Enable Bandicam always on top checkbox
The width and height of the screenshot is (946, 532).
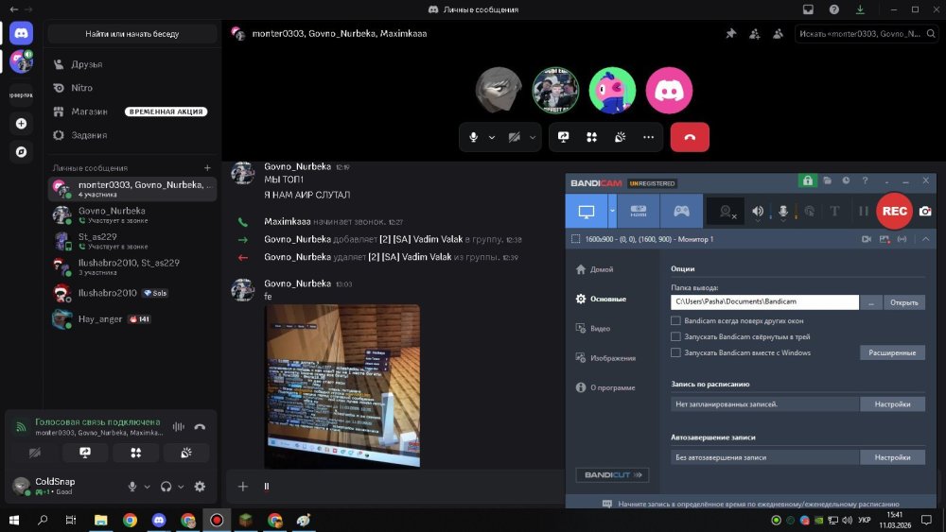coord(675,320)
